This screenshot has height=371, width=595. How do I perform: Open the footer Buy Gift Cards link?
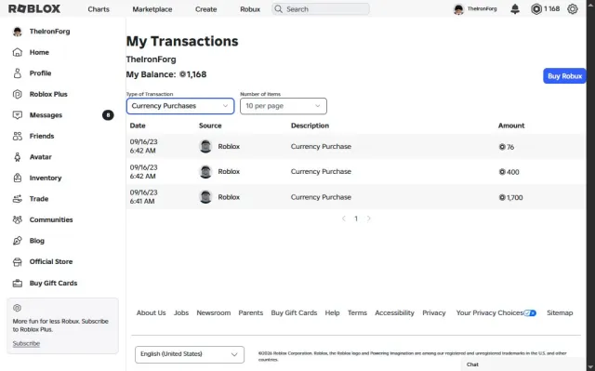(294, 313)
